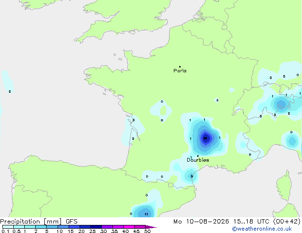Click the legend swatch between 15 and 20
Screen dimensions: 302x233
(x=74, y=227)
